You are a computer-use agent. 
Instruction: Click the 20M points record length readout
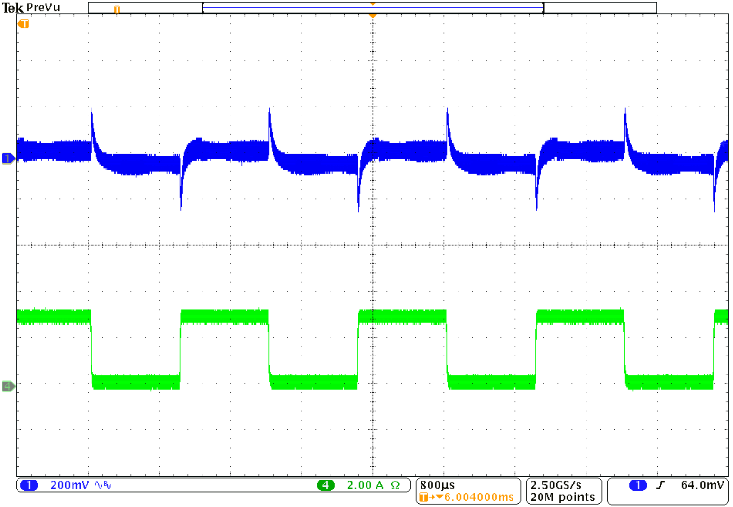pos(562,497)
